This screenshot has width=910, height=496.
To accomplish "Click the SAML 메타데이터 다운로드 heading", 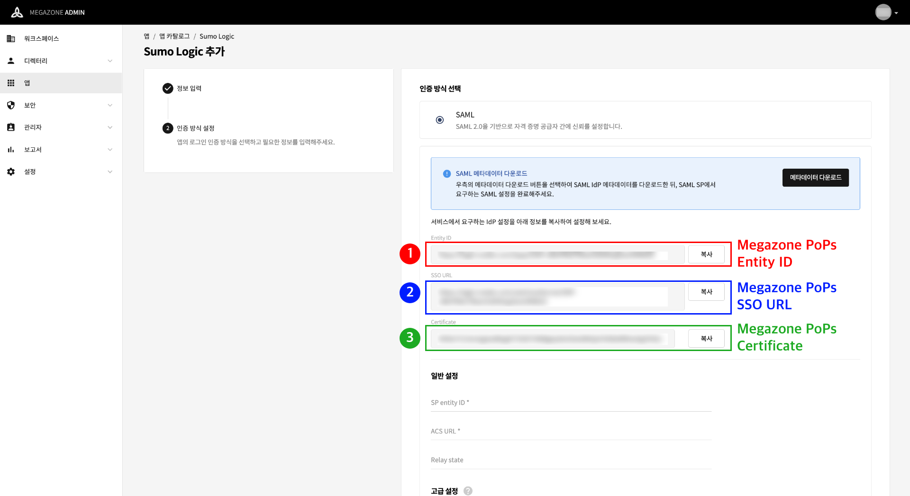I will point(491,173).
